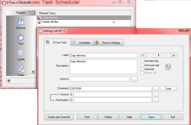Screen dimensions: 191x125
Task: Close the Settings Job dialog
Action: click(184, 30)
